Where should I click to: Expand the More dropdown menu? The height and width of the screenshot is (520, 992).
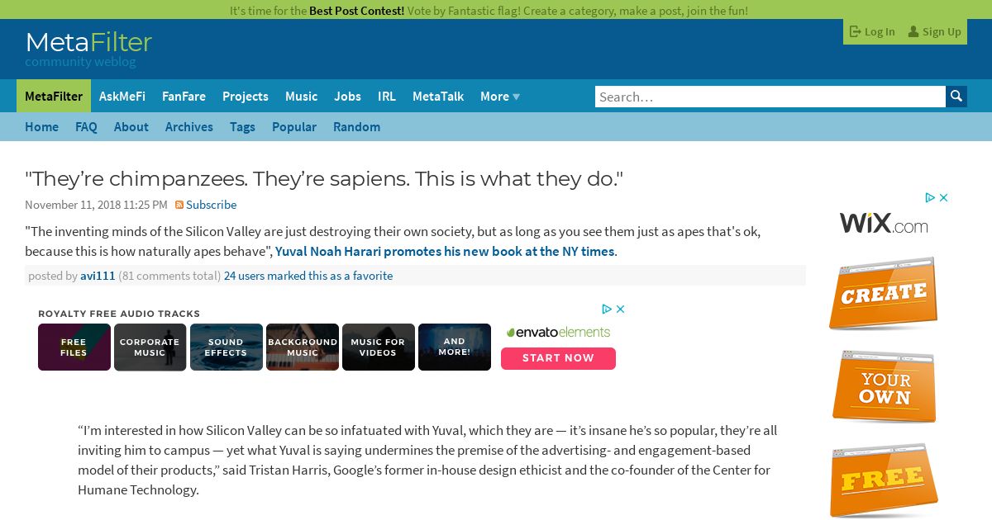(x=500, y=97)
